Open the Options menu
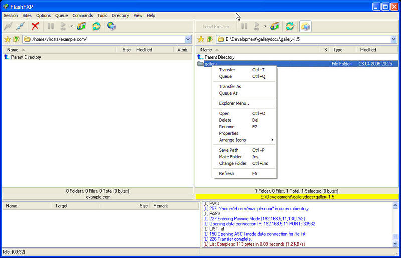Screen dimensions: 401x258 [x=43, y=16]
